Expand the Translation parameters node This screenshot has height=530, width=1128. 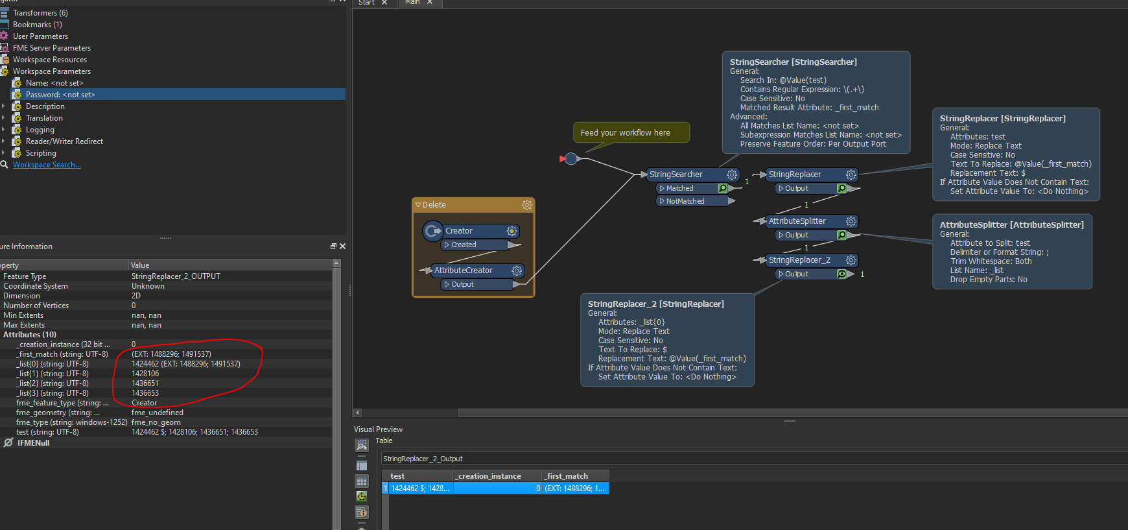(3, 118)
